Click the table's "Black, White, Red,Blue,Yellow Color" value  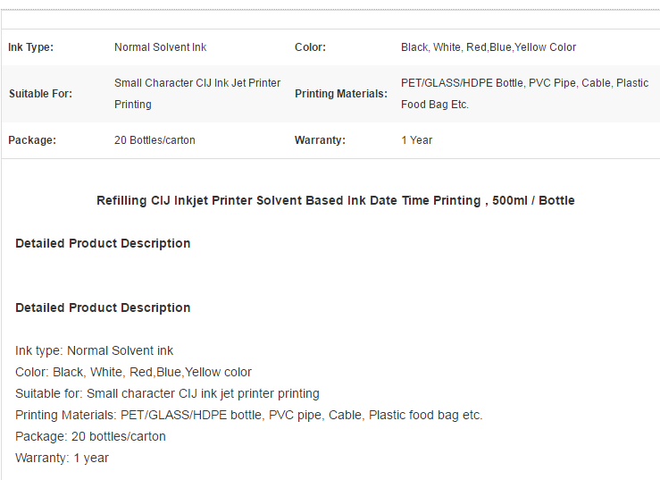coord(489,47)
